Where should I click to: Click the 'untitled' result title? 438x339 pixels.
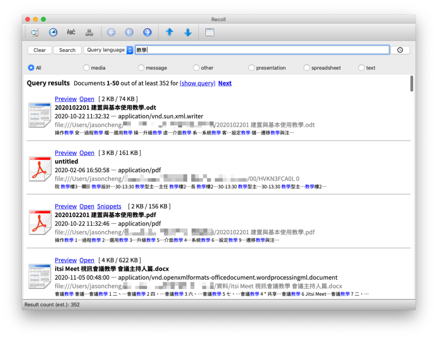pyautogui.click(x=66, y=161)
